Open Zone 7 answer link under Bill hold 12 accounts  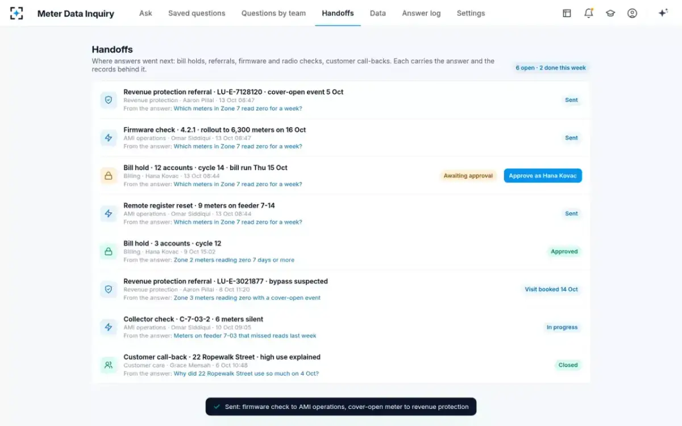[x=238, y=185]
